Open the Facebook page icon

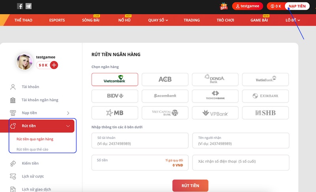click(20, 6)
